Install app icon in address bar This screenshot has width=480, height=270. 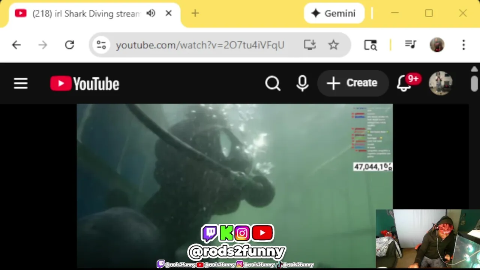(x=310, y=45)
